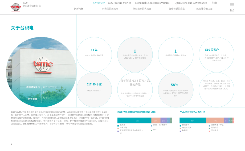Click the TSMC building circular photo
245x151 pixels.
click(x=41, y=72)
